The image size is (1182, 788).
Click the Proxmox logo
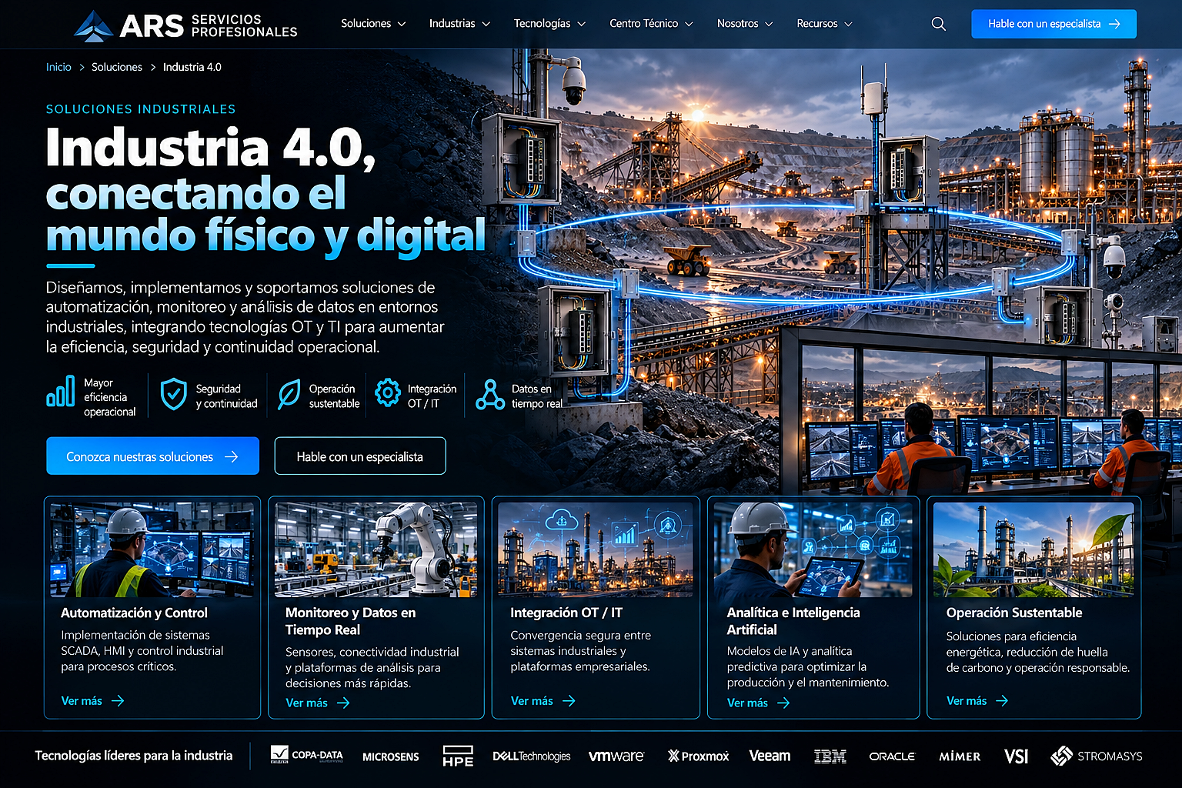point(698,756)
